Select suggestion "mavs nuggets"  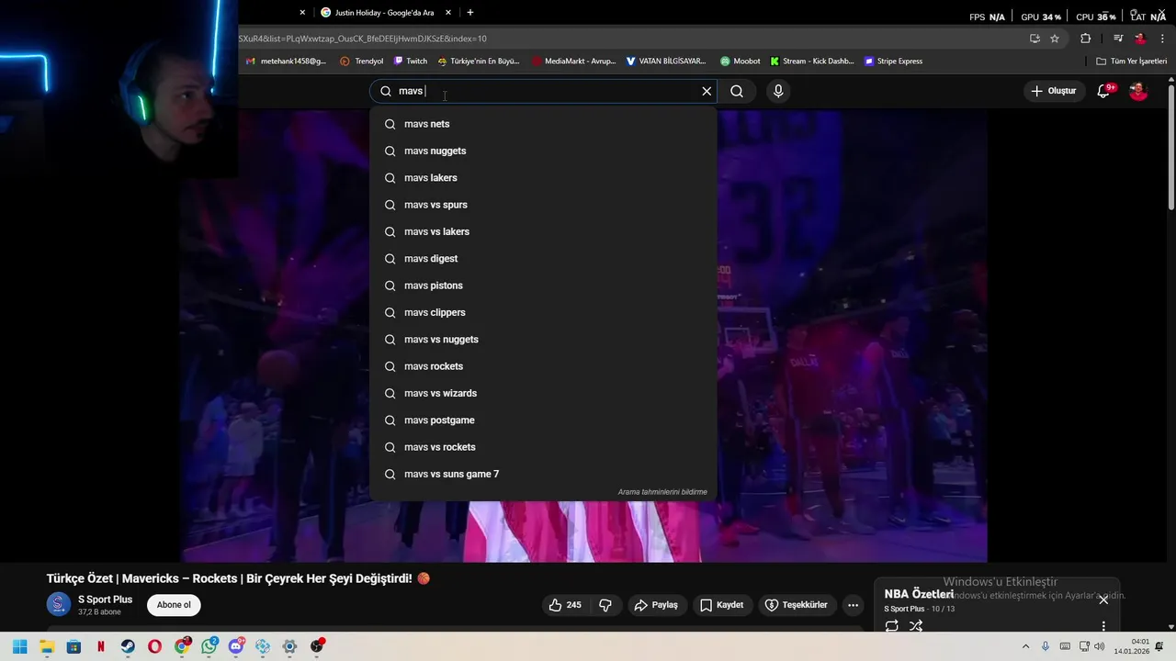543,151
